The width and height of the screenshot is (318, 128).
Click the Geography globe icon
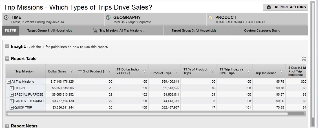point(108,17)
